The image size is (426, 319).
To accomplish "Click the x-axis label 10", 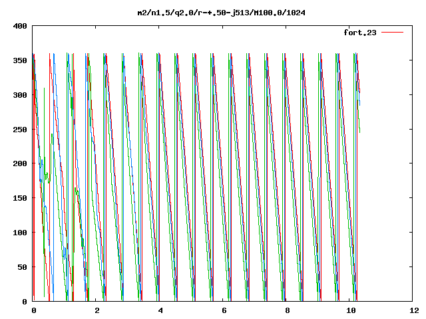I will [x=351, y=310].
